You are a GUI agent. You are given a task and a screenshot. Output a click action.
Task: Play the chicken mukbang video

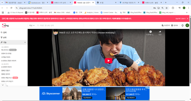point(108,61)
